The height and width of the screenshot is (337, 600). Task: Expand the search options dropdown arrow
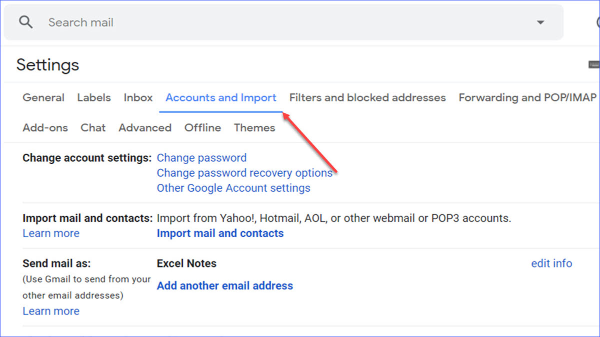coord(540,22)
